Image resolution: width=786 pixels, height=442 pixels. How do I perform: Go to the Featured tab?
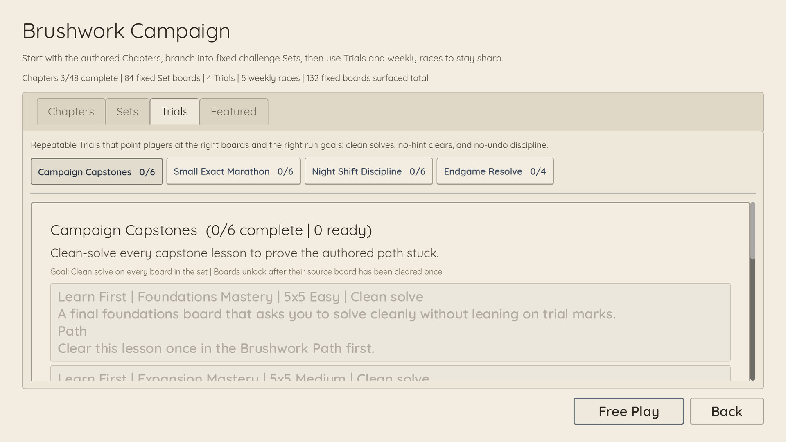click(233, 112)
